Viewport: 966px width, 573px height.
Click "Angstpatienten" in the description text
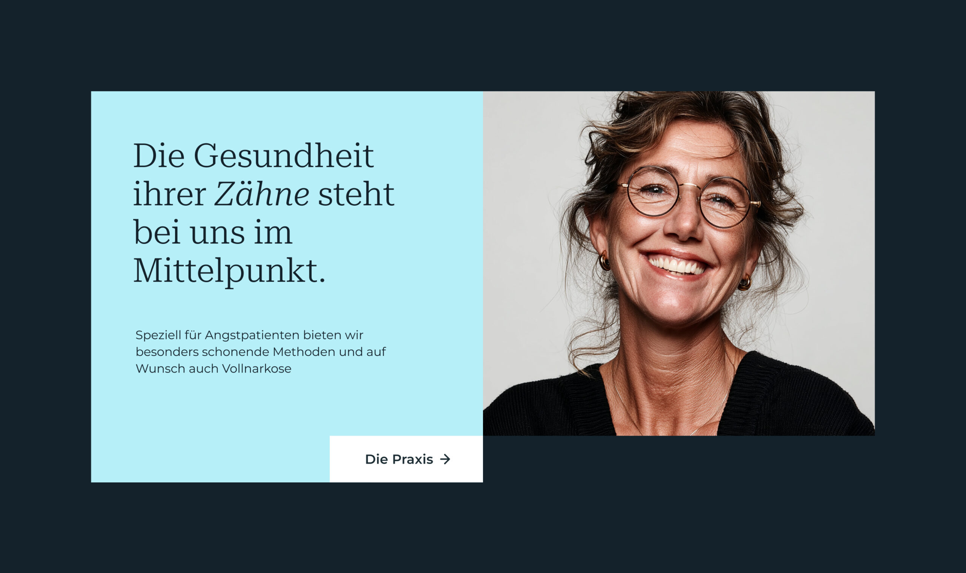click(252, 336)
